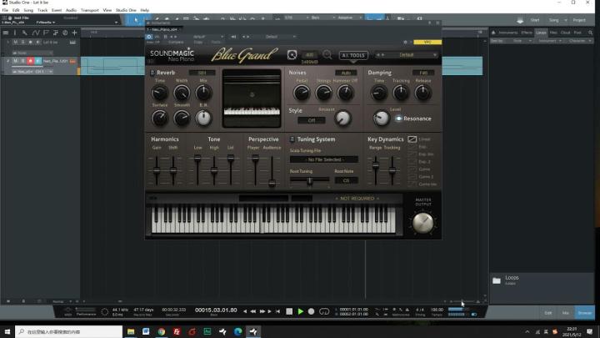Viewport: 600px width, 338px height.
Task: Click the Mix button at bottom right
Action: (x=566, y=313)
